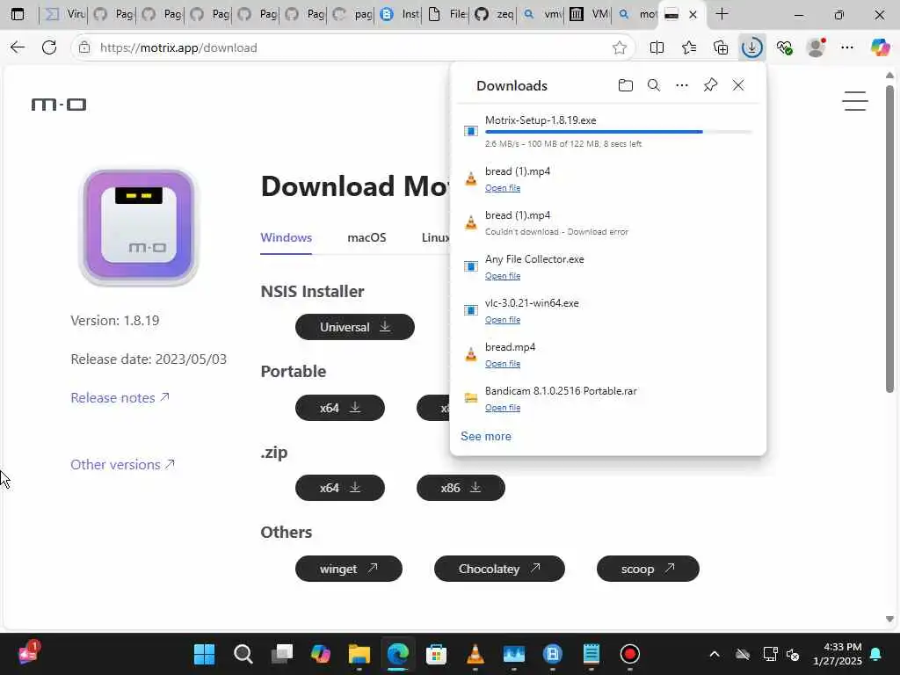Open the winget install link

coord(348,569)
